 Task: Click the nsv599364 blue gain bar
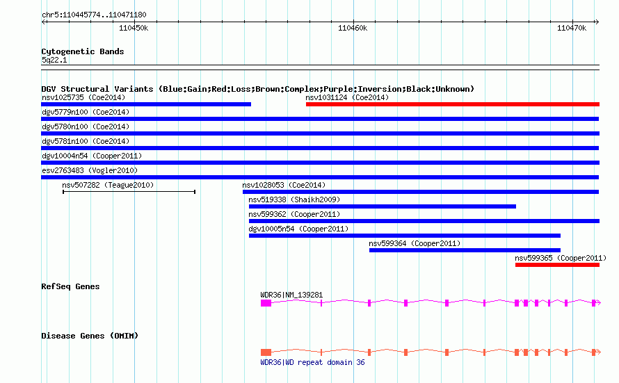(x=465, y=250)
